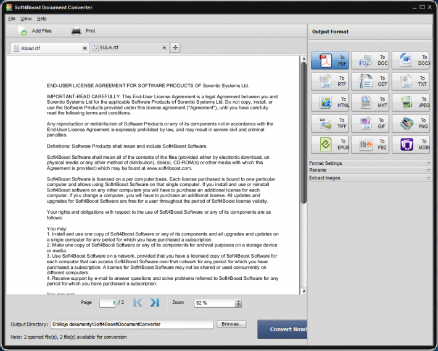This screenshot has height=351, width=438.
Task: Switch to the EULA.rtf tab
Action: coord(130,48)
